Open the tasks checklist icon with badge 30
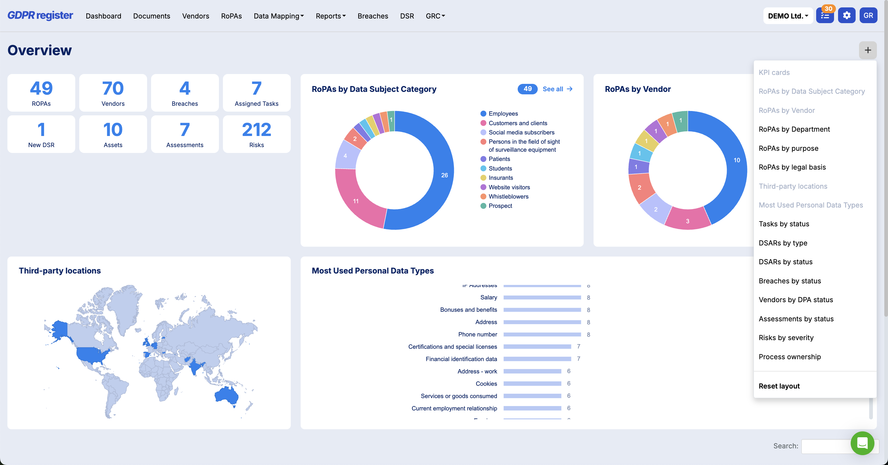The image size is (888, 465). (x=824, y=16)
